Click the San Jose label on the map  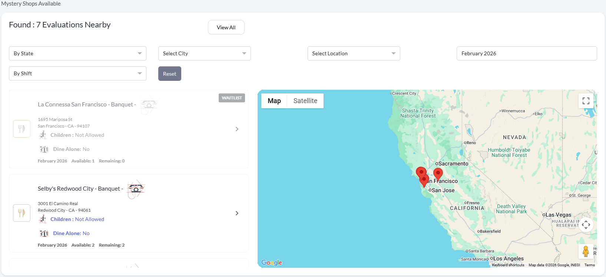[x=443, y=190]
